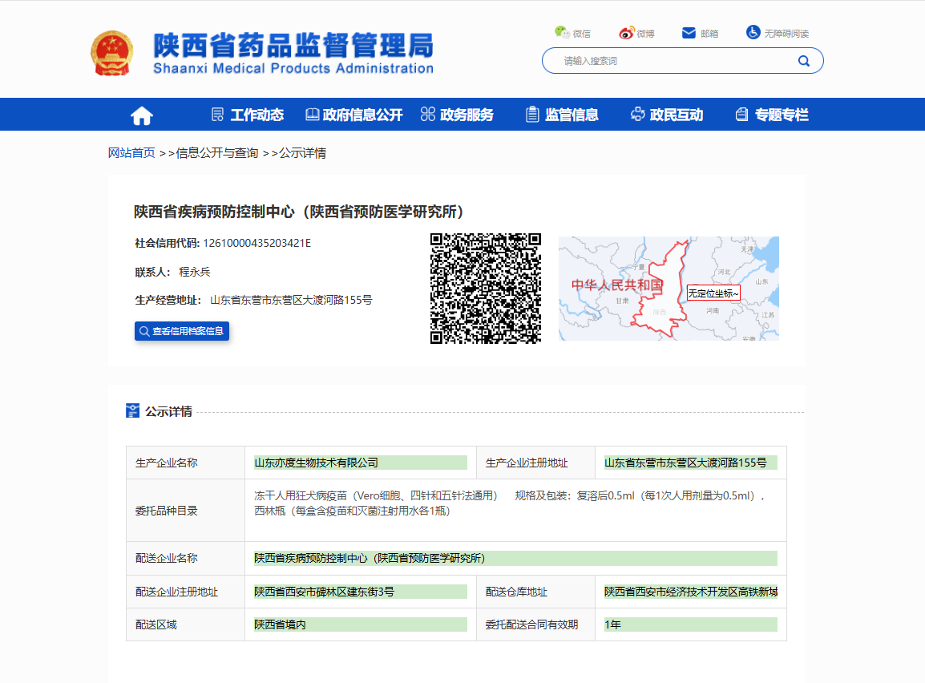Click the 公示详情 section heading icon

click(133, 411)
